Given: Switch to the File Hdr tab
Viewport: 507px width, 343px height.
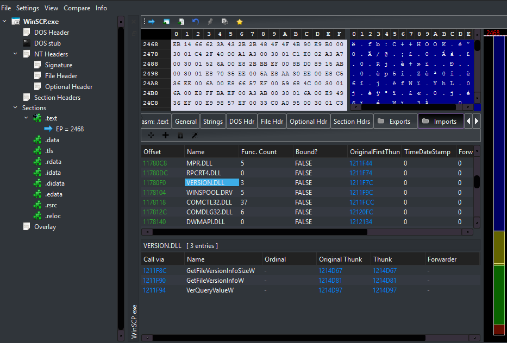Looking at the screenshot, I should 272,122.
